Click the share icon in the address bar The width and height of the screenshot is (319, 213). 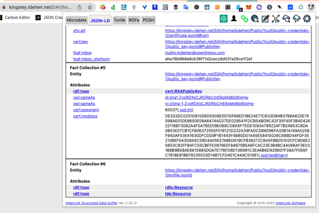[x=79, y=8]
